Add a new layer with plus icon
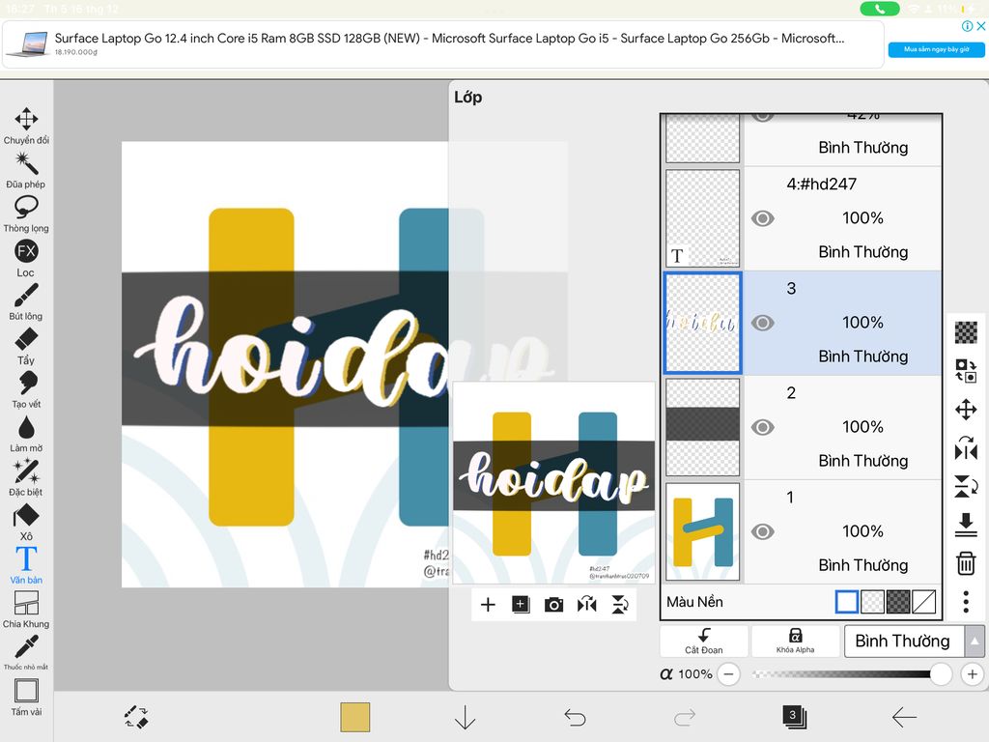 (x=488, y=605)
